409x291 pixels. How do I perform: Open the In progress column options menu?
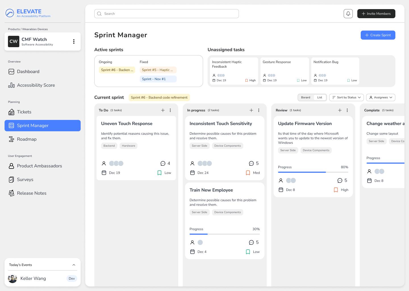[259, 110]
